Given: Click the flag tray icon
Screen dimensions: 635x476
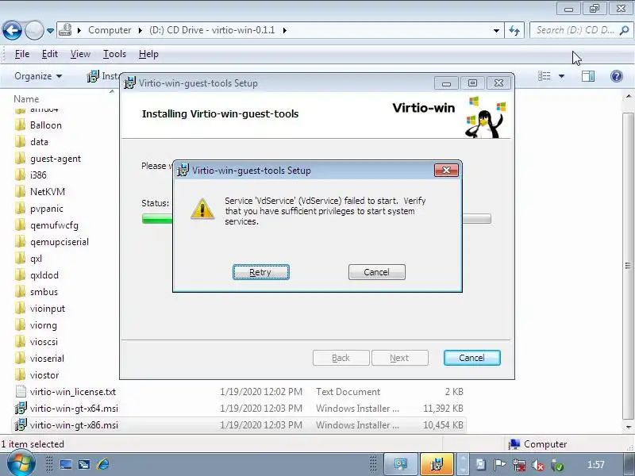Looking at the screenshot, I should (500, 465).
